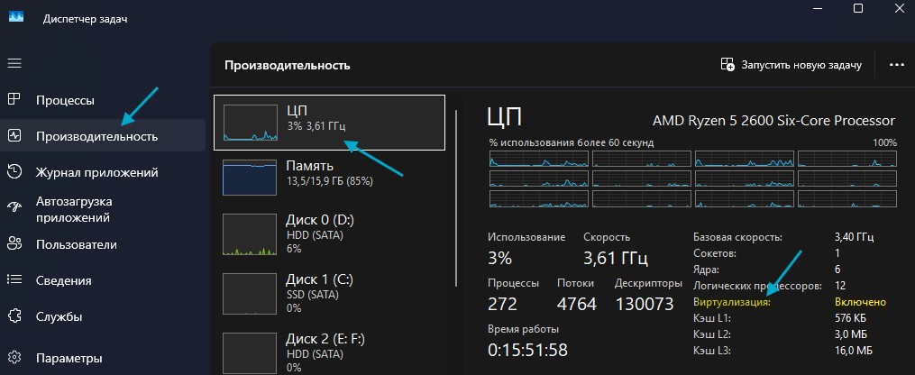Click the first logical processor graph
Image resolution: width=915 pixels, height=375 pixels.
[x=539, y=159]
